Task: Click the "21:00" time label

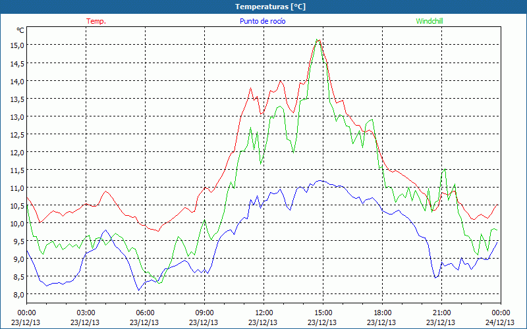Action: pos(441,313)
